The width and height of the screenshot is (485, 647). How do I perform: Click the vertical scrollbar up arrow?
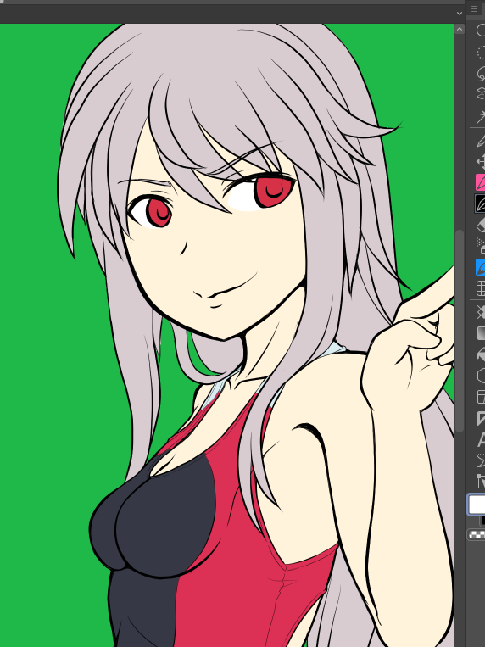pos(460,29)
